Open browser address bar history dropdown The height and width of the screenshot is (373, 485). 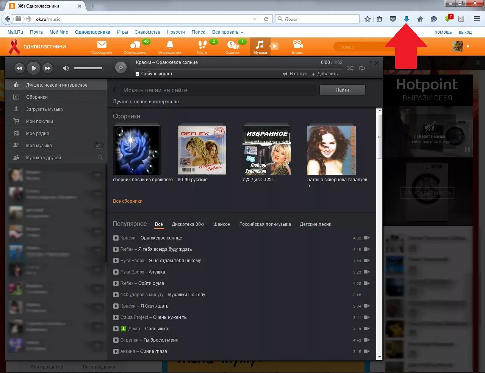[x=255, y=19]
